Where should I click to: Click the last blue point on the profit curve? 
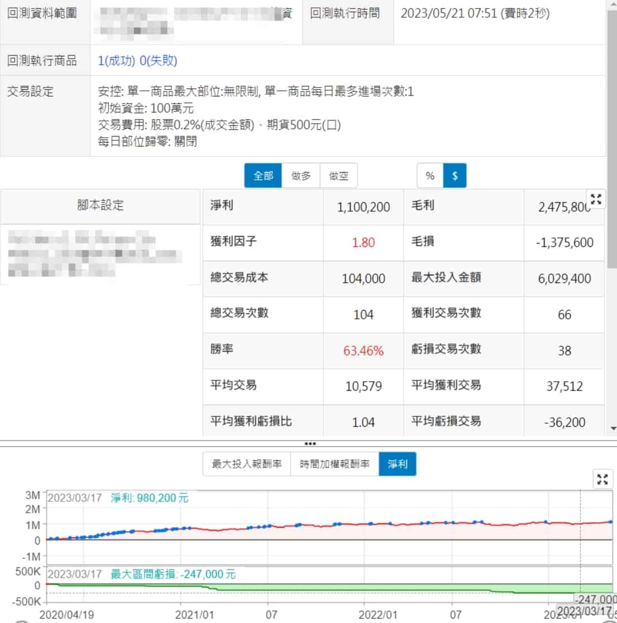tap(610, 522)
